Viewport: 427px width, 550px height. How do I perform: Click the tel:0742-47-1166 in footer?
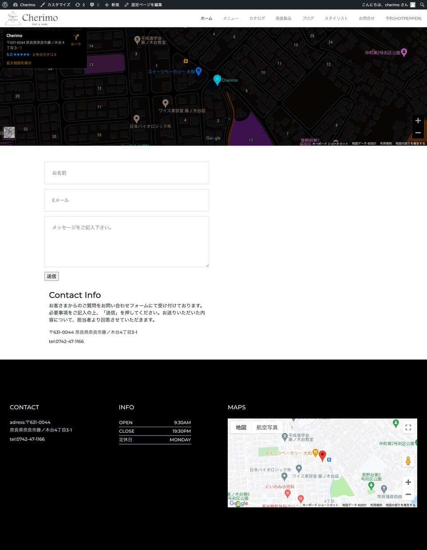pos(27,439)
